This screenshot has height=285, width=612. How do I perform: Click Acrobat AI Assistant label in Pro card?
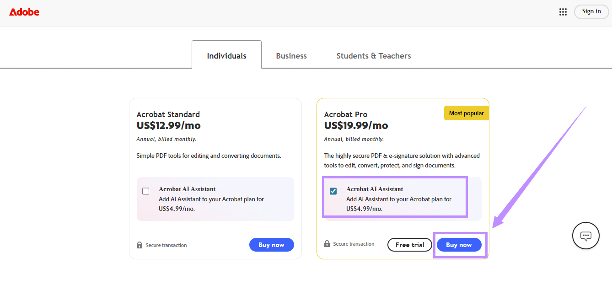click(375, 189)
